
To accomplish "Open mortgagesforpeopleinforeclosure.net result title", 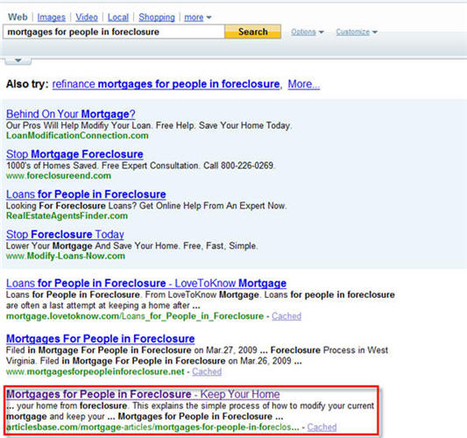I will 101,339.
